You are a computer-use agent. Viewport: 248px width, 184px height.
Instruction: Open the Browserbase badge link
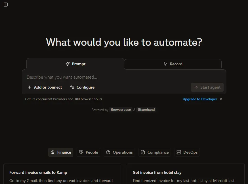coord(121,110)
